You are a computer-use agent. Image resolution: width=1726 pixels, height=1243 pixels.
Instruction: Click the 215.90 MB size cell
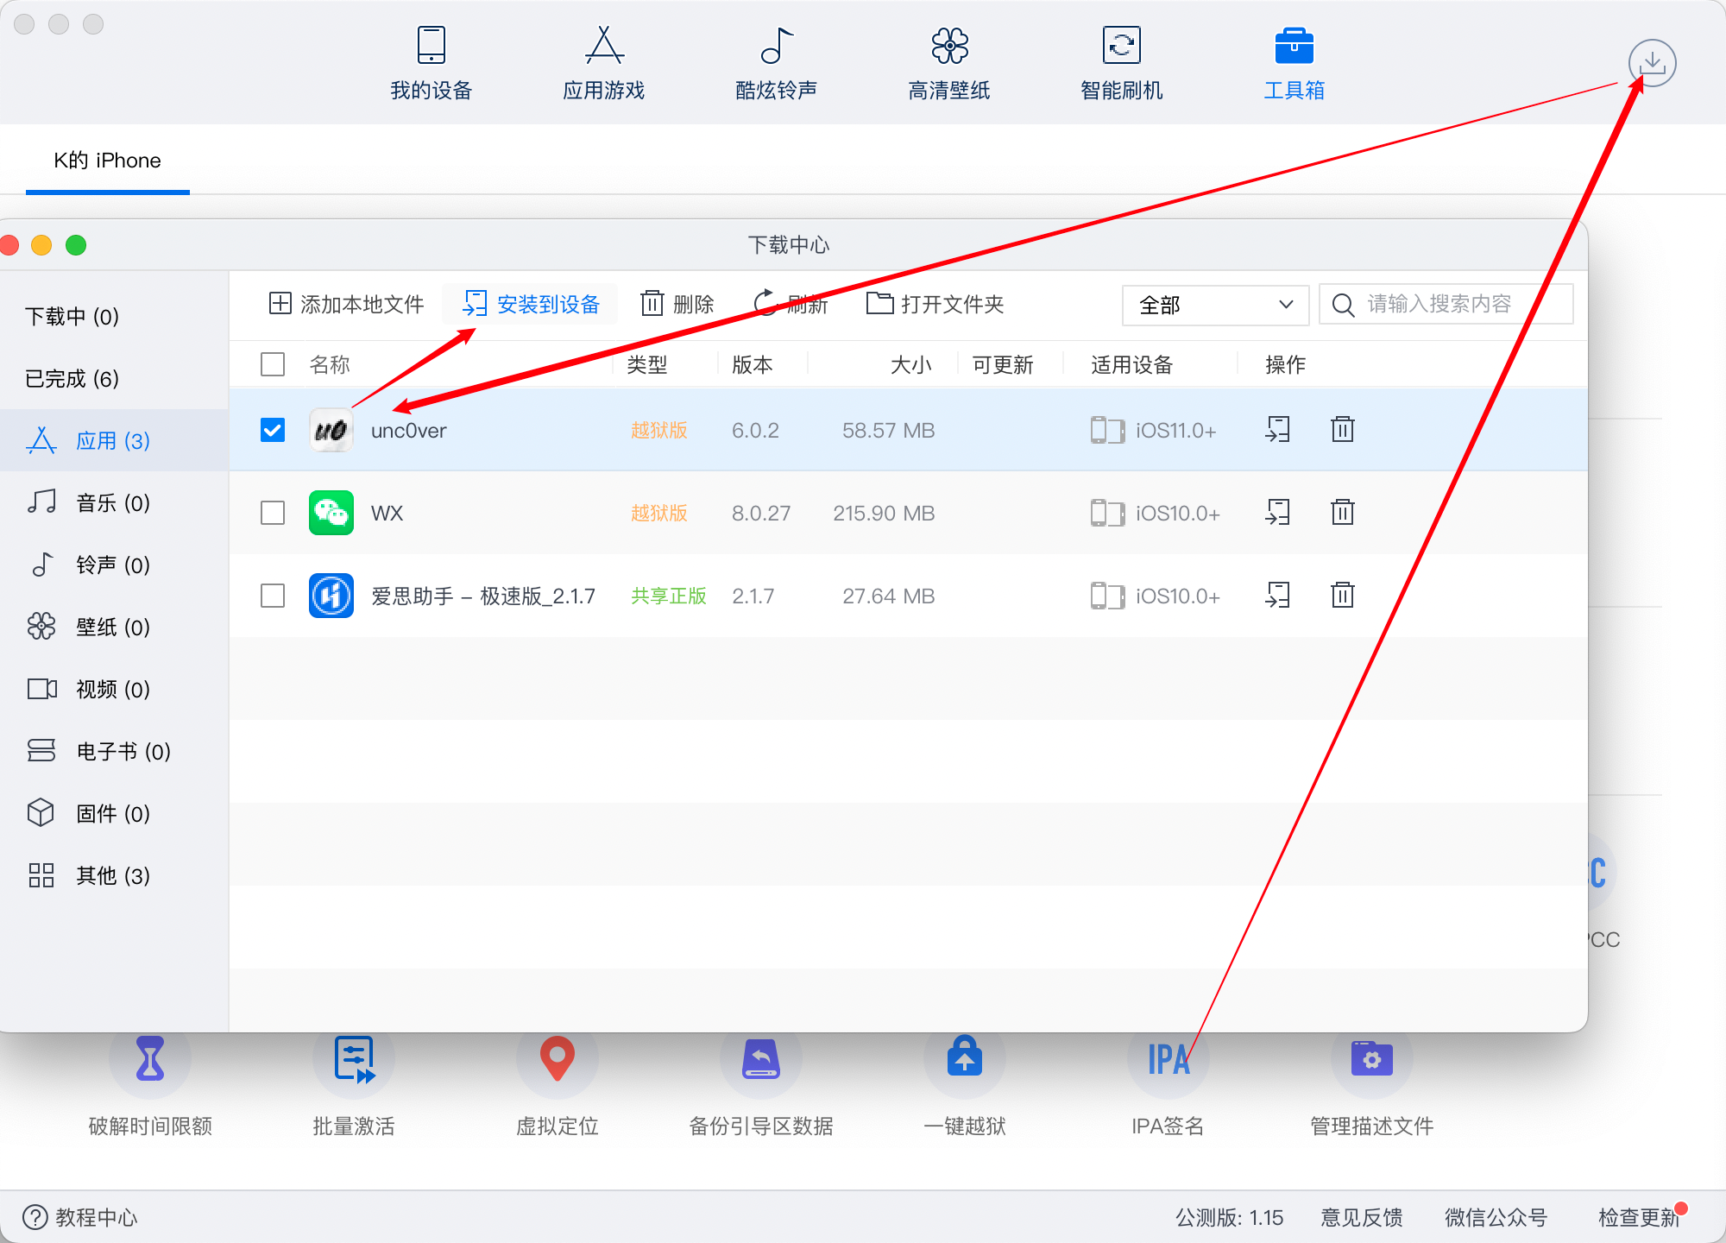tap(884, 513)
